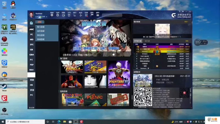Click the Windows Start button
This screenshot has height=124, width=220.
pos(3,122)
